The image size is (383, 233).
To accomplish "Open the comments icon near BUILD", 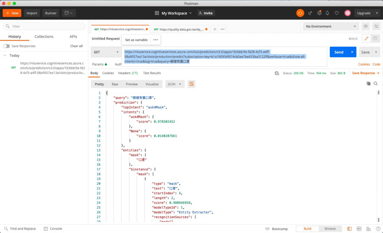I will [375, 38].
